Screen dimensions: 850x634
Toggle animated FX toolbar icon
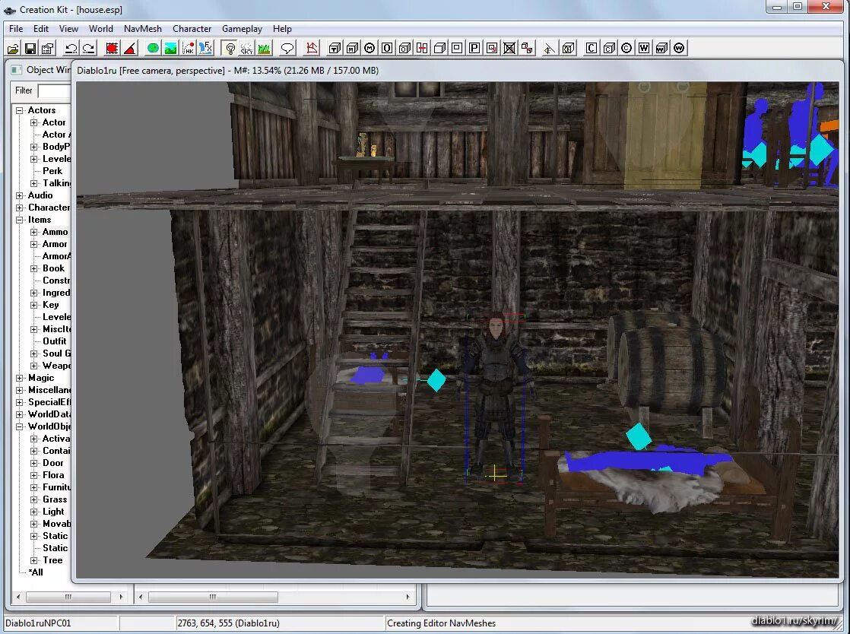pos(205,48)
